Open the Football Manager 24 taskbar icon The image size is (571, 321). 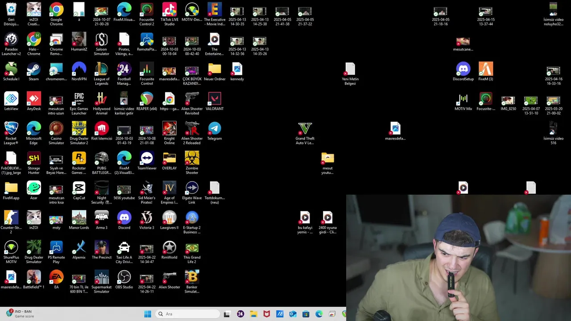[x=240, y=314]
